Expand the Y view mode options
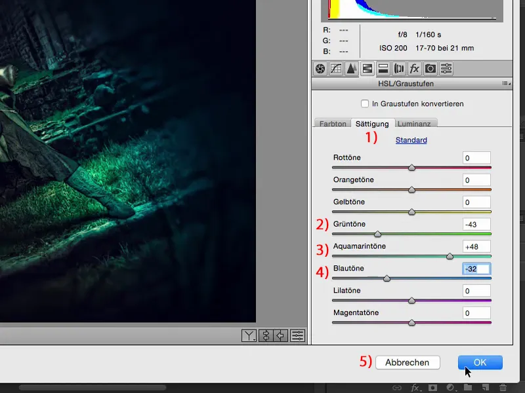 [x=255, y=339]
